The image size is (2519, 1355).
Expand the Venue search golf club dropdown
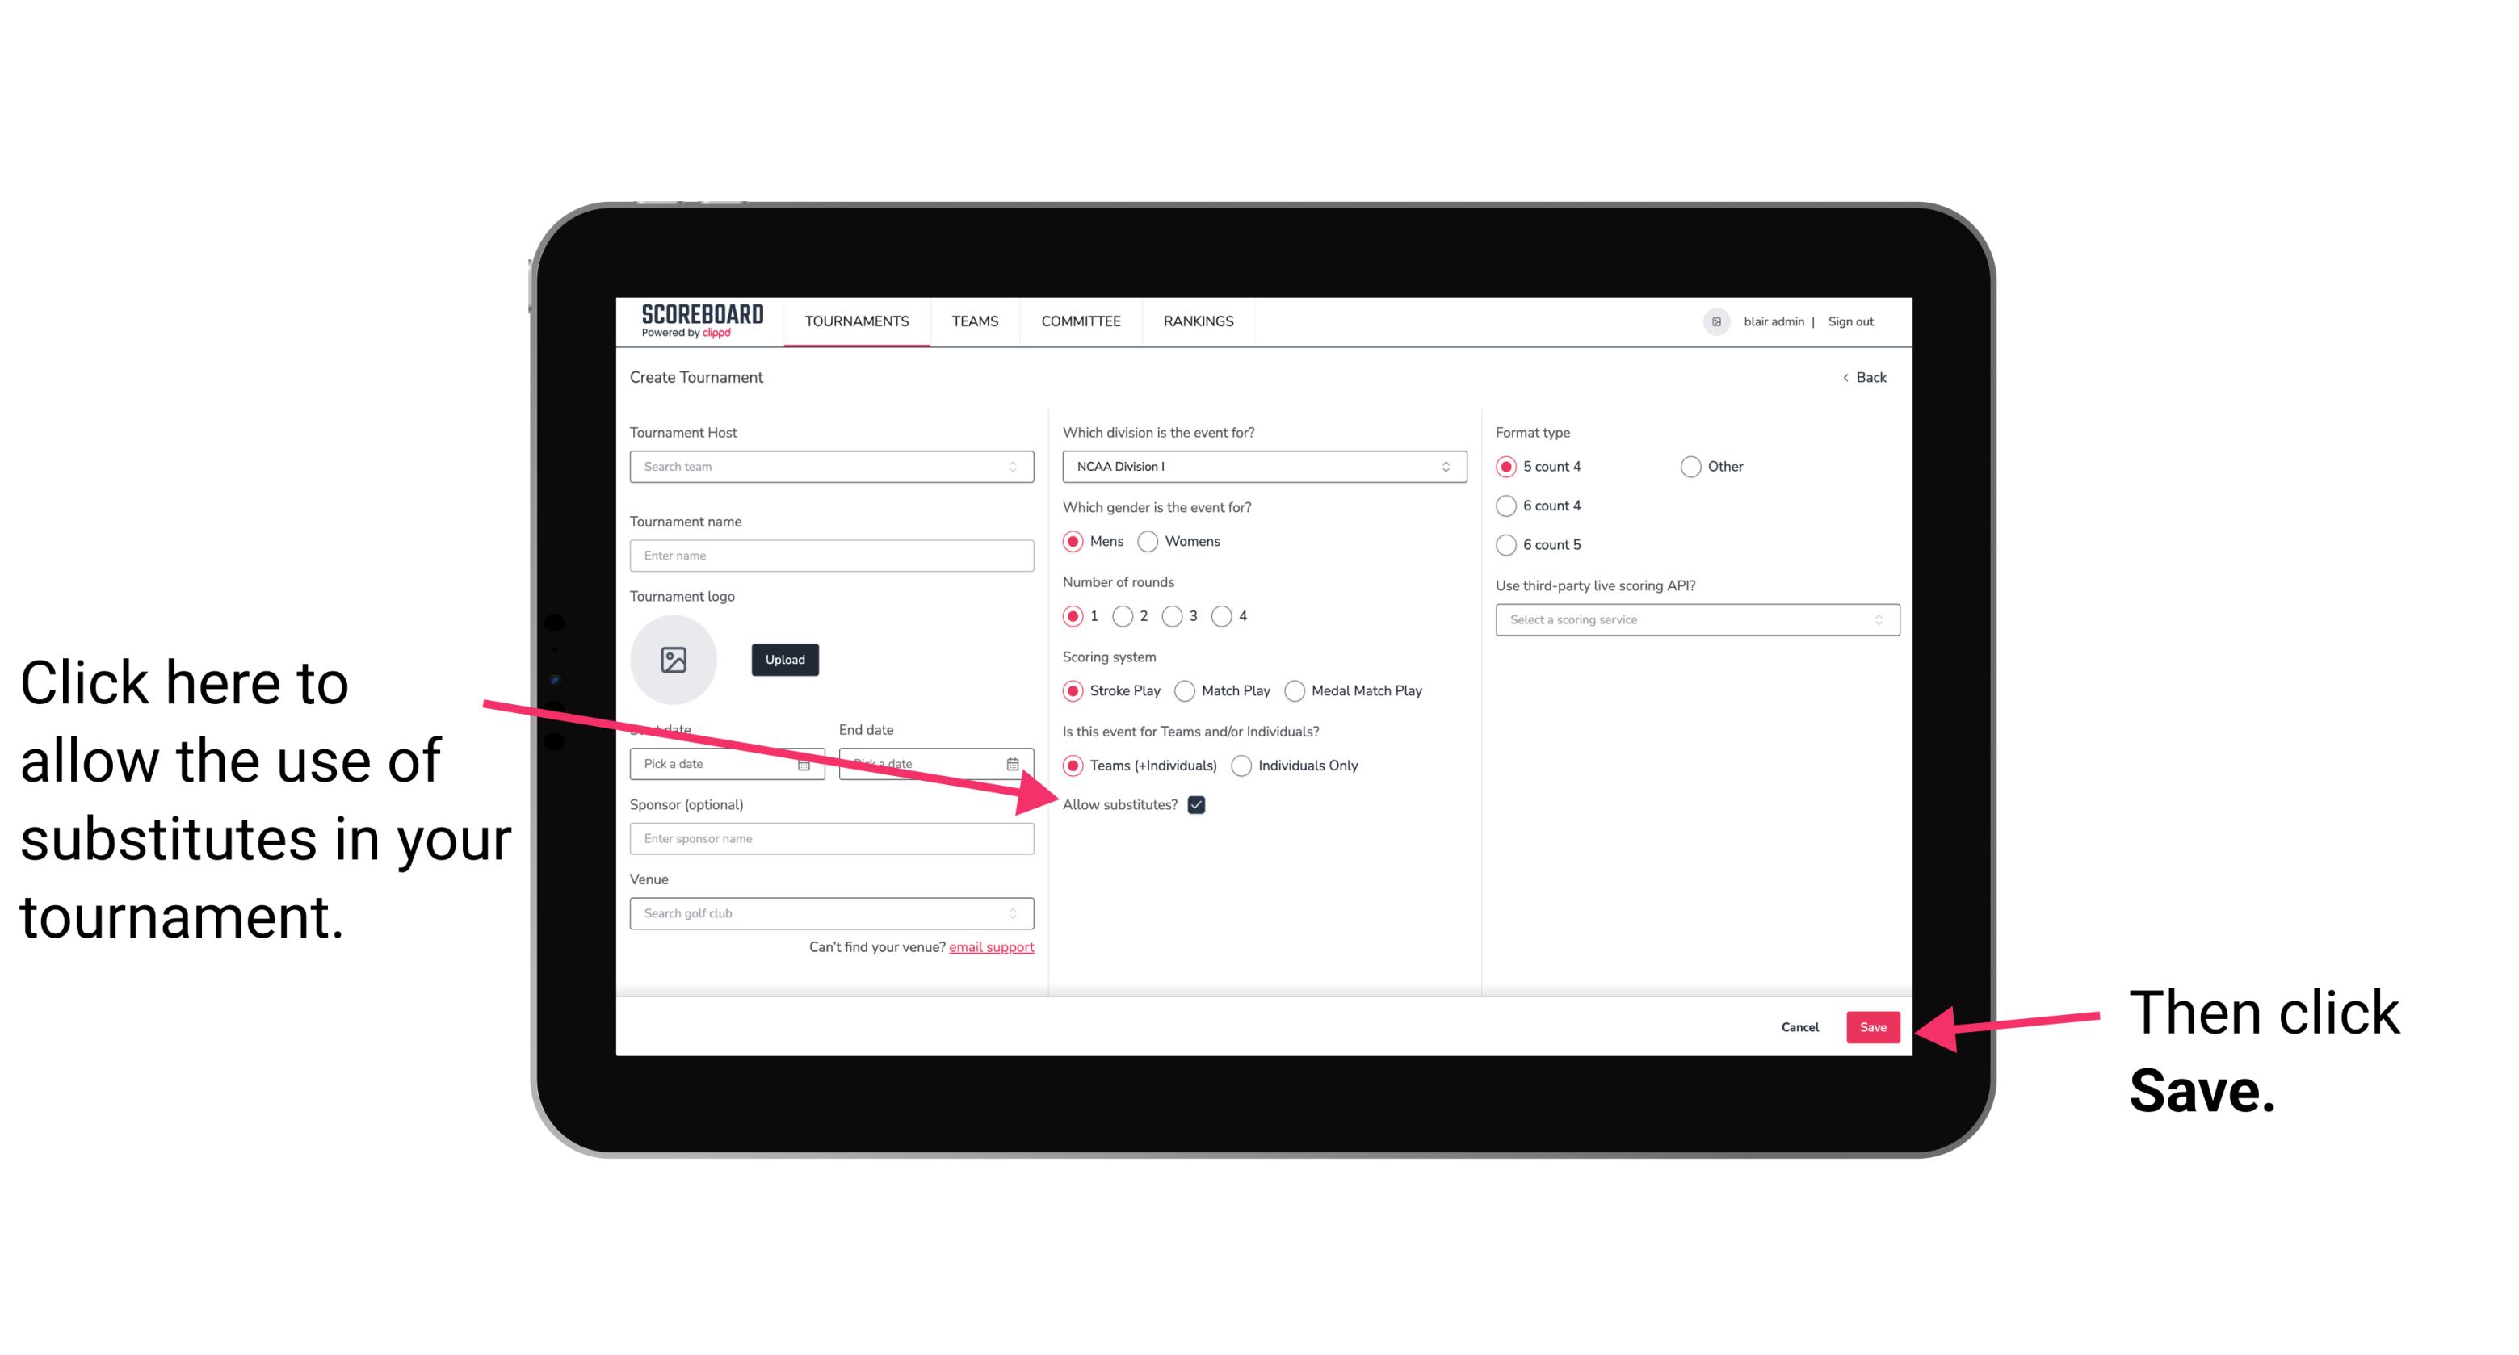[1021, 914]
